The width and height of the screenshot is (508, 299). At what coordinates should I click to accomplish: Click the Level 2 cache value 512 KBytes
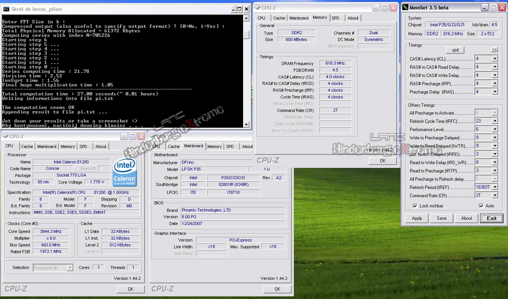(120, 245)
